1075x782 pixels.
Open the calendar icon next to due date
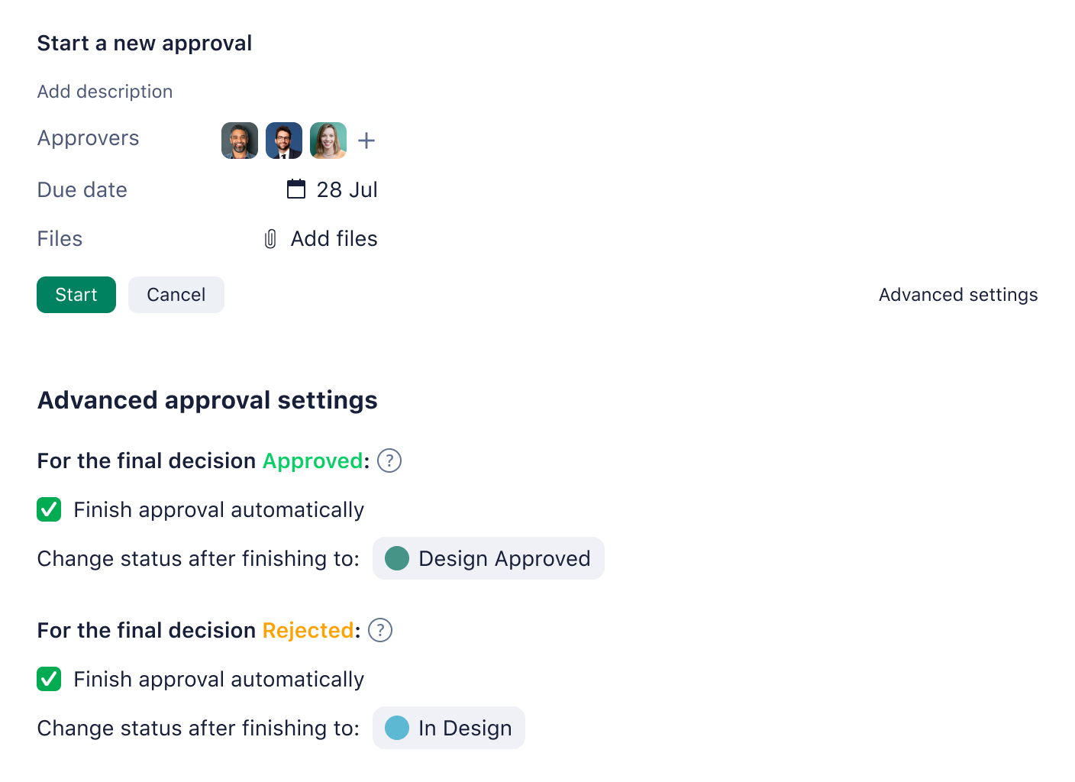(296, 189)
